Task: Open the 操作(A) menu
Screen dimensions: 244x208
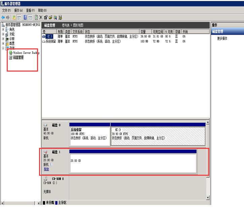Action: (18, 10)
